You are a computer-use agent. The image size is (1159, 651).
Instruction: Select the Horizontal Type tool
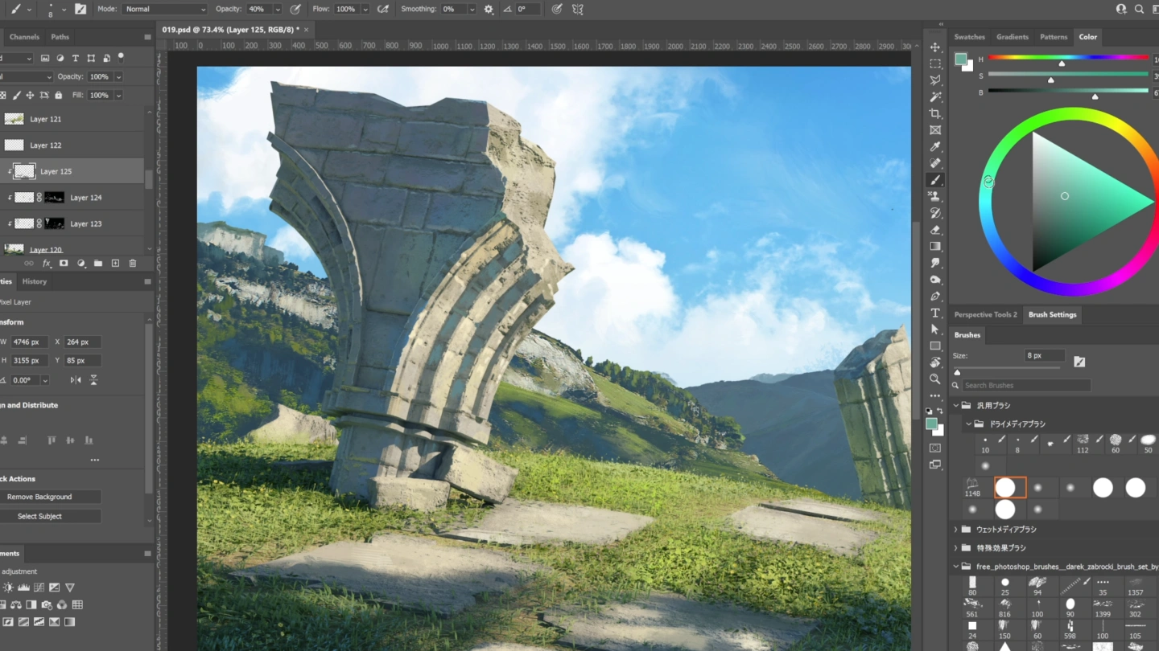[935, 313]
